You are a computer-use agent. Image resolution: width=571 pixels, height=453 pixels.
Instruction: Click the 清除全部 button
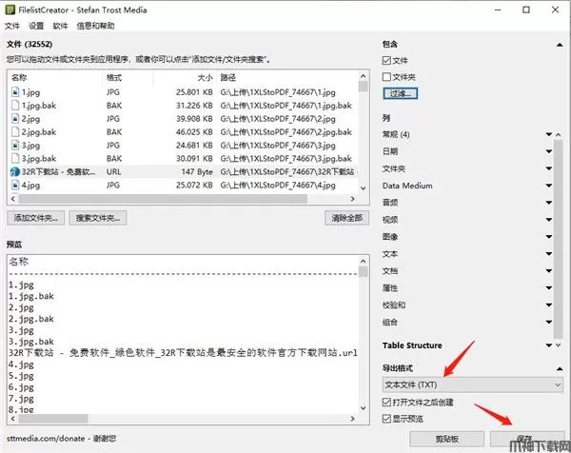[346, 218]
